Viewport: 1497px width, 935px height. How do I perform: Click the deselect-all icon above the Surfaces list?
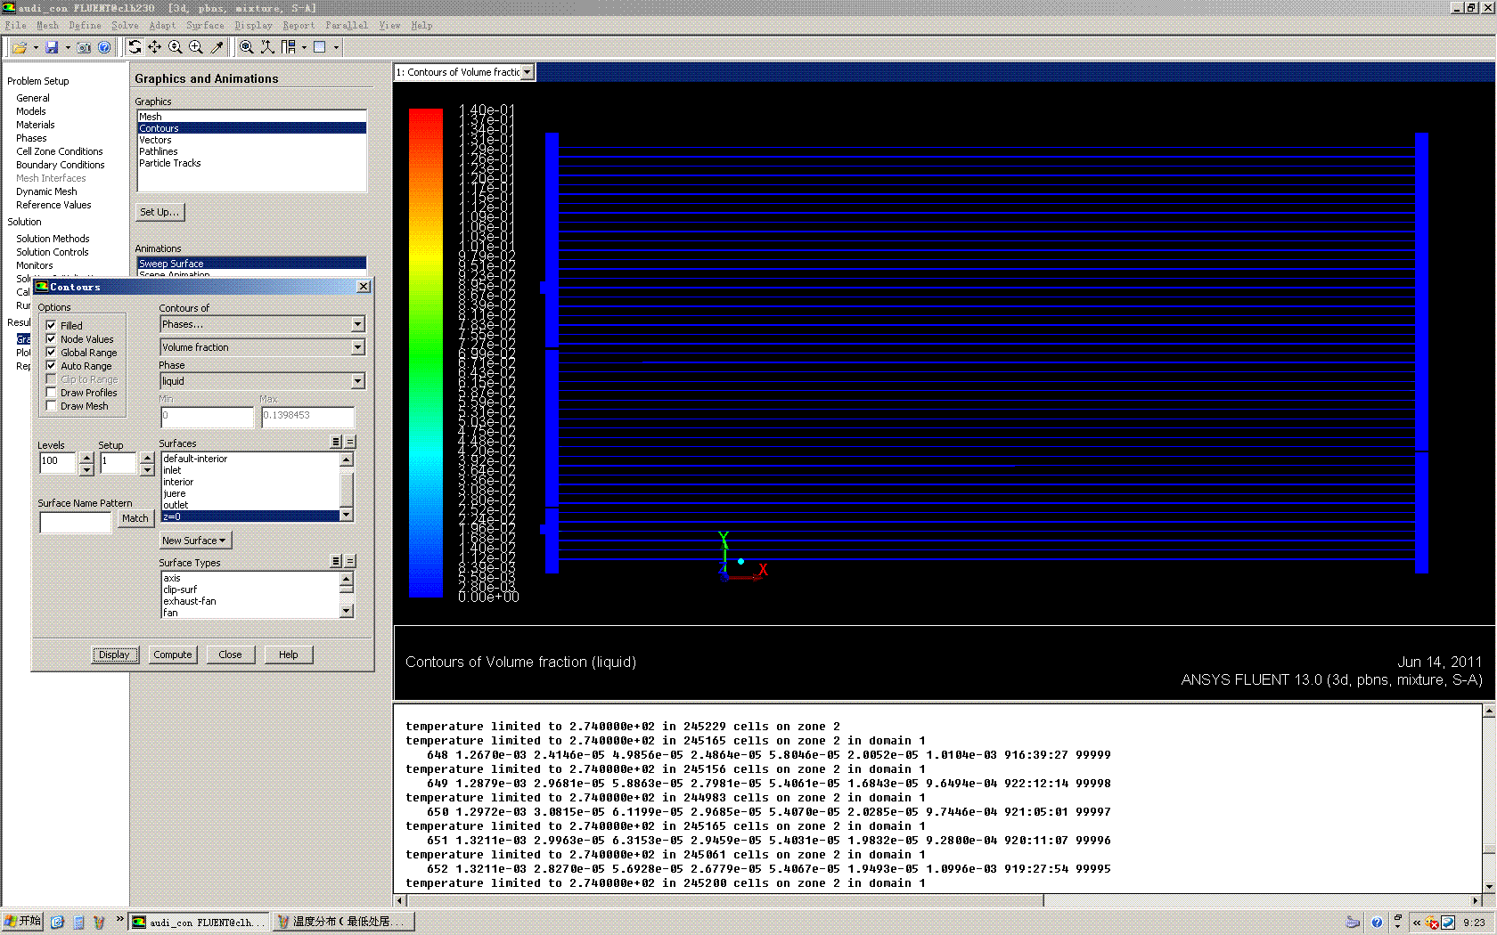[350, 442]
